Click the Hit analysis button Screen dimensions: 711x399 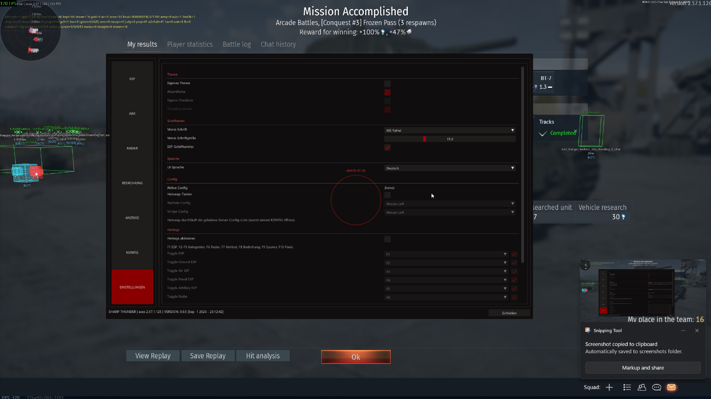[x=263, y=356]
